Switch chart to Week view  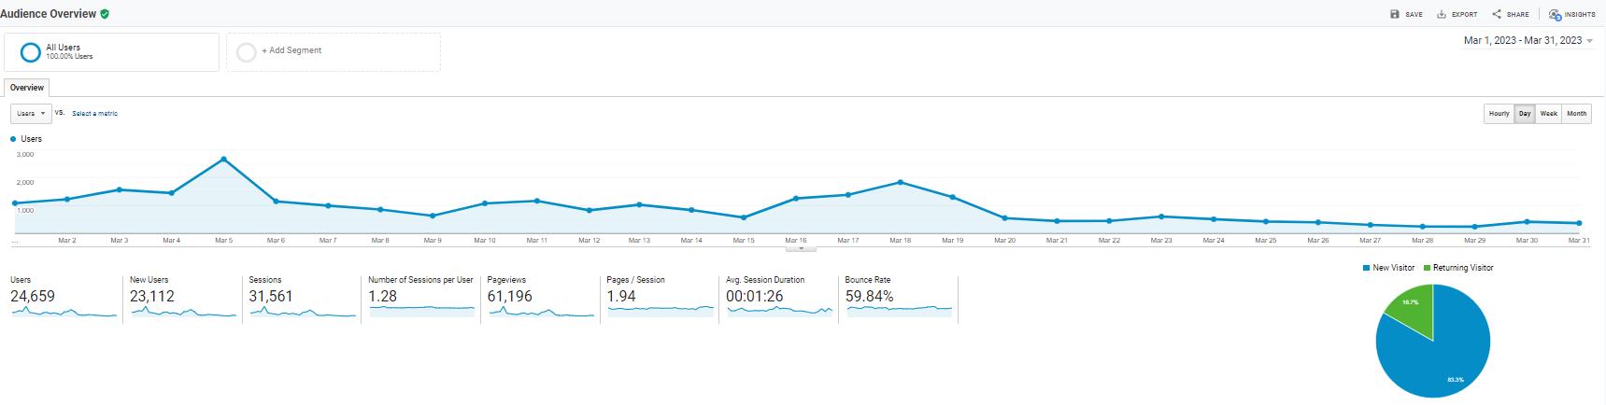[1549, 114]
